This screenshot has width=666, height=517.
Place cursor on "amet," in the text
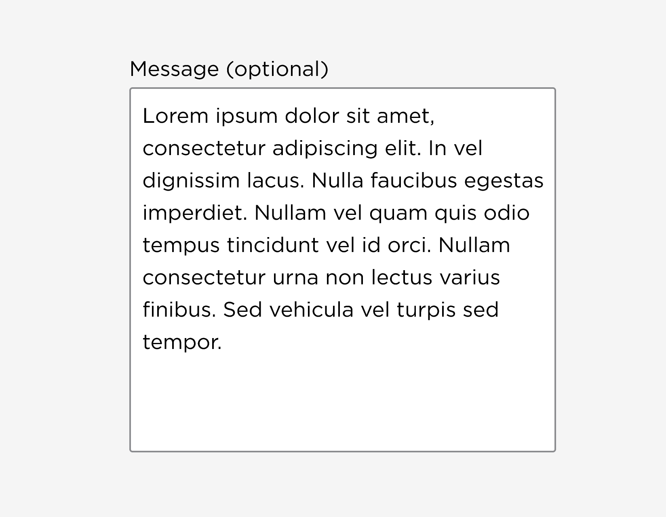405,116
